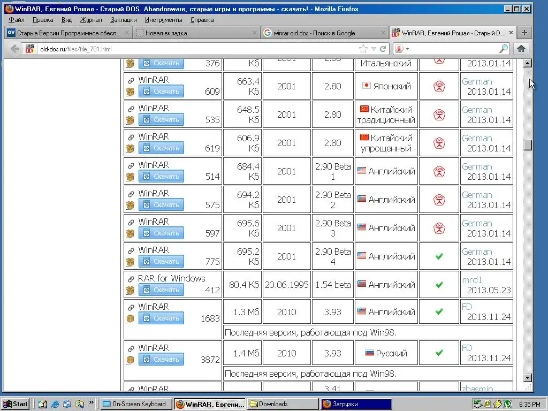
Task: Open the mrd1 uploader link
Action: click(x=472, y=280)
